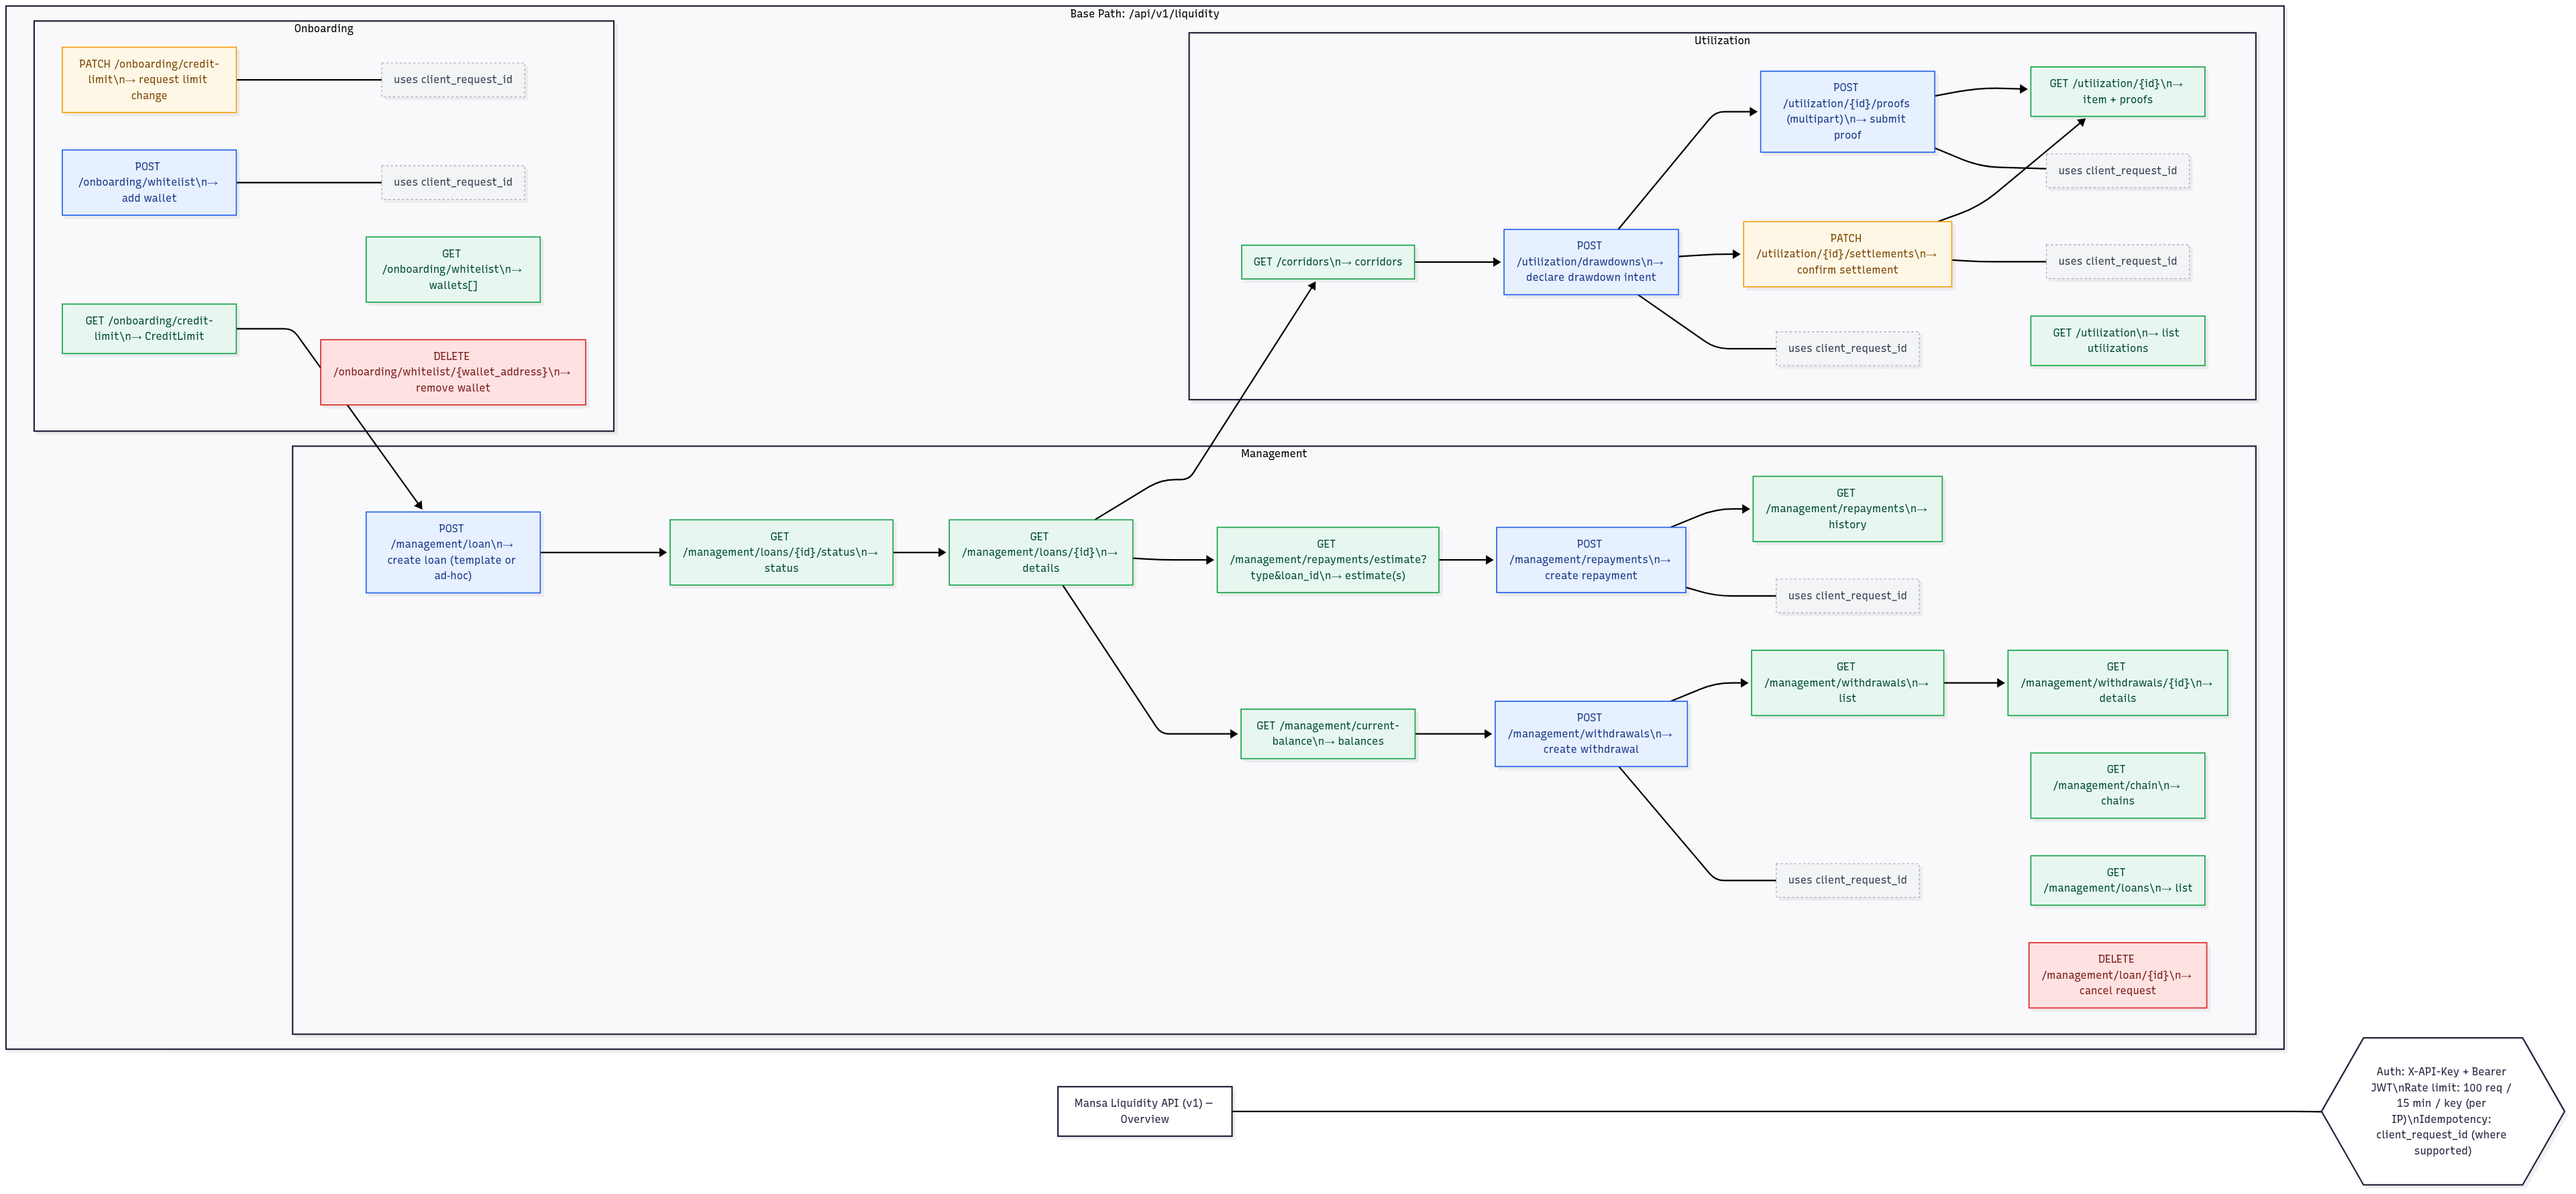Select the GET /corridors node

coord(1328,261)
